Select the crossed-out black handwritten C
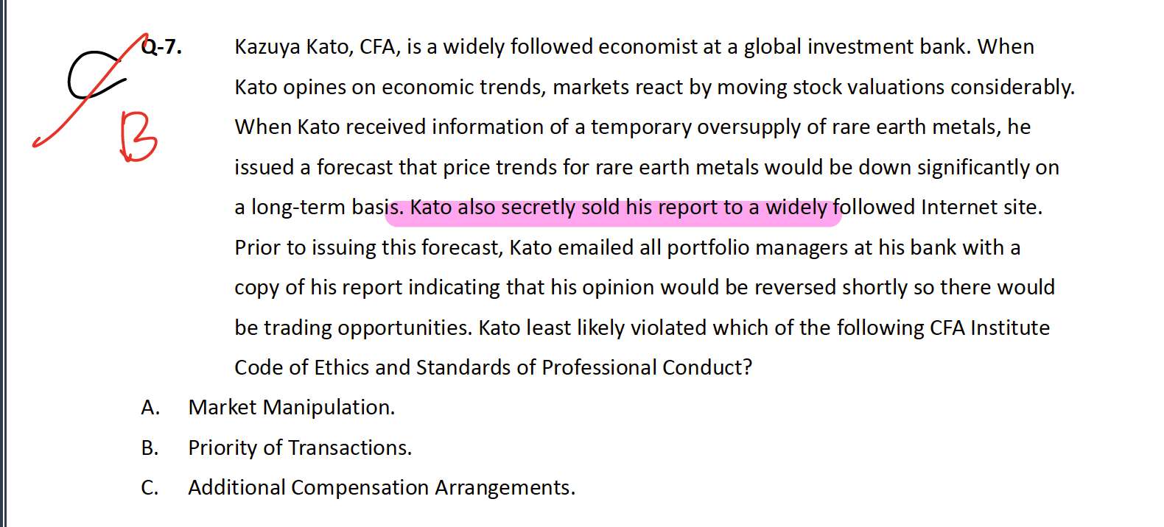The width and height of the screenshot is (1164, 527). coord(92,75)
